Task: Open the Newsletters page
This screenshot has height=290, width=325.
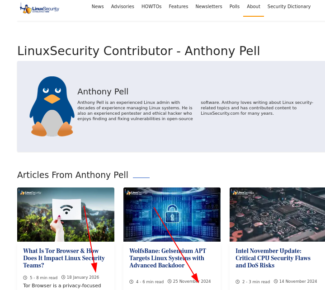Action: coord(209,7)
